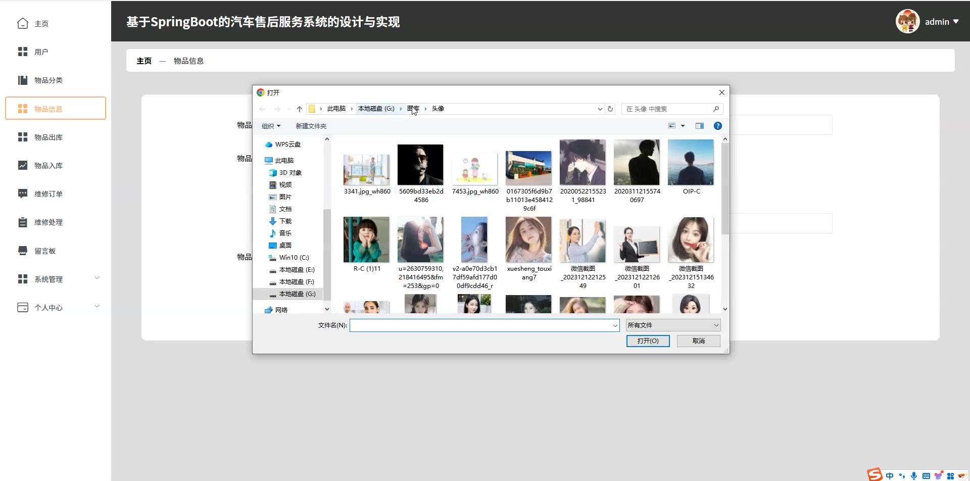Open the view options dropdown arrow
Viewport: 970px width, 481px height.
(x=683, y=126)
